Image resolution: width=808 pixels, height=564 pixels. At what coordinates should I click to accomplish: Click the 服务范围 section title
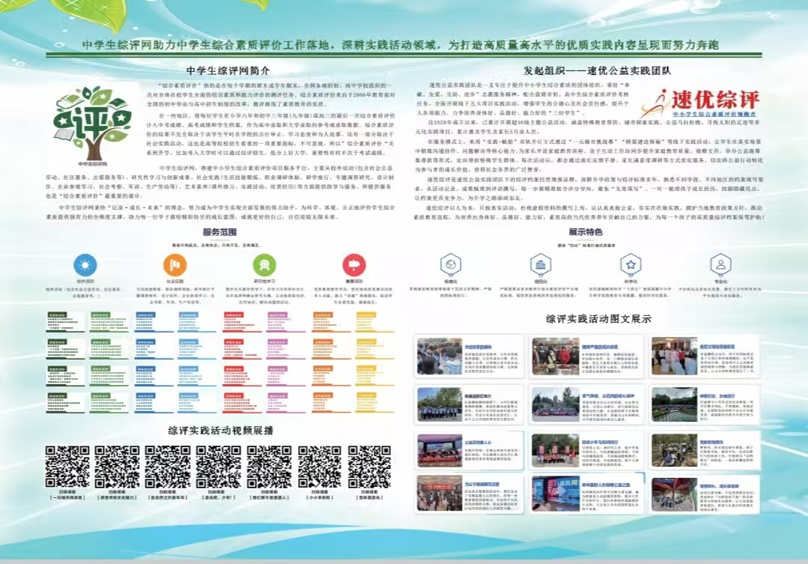pyautogui.click(x=219, y=234)
